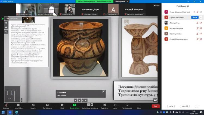Open Whiteboards from the meeting toolbar
The image size is (204, 115).
click(127, 105)
